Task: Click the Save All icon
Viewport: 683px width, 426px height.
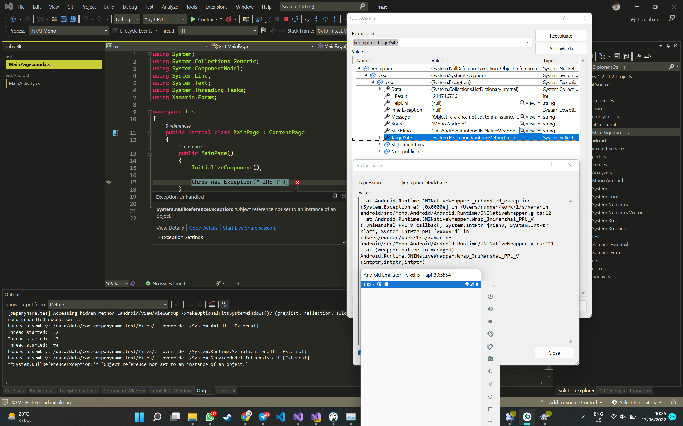Action: click(73, 19)
